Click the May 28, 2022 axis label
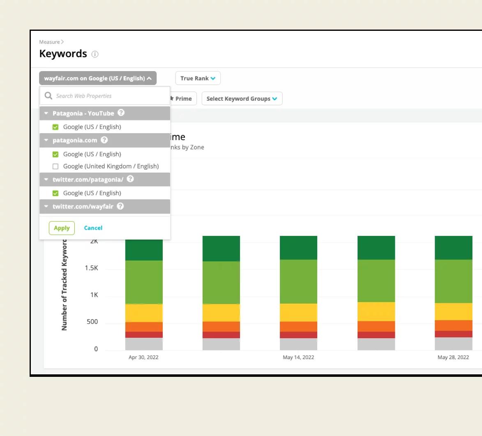Viewport: 482px width, 436px height. [x=453, y=357]
